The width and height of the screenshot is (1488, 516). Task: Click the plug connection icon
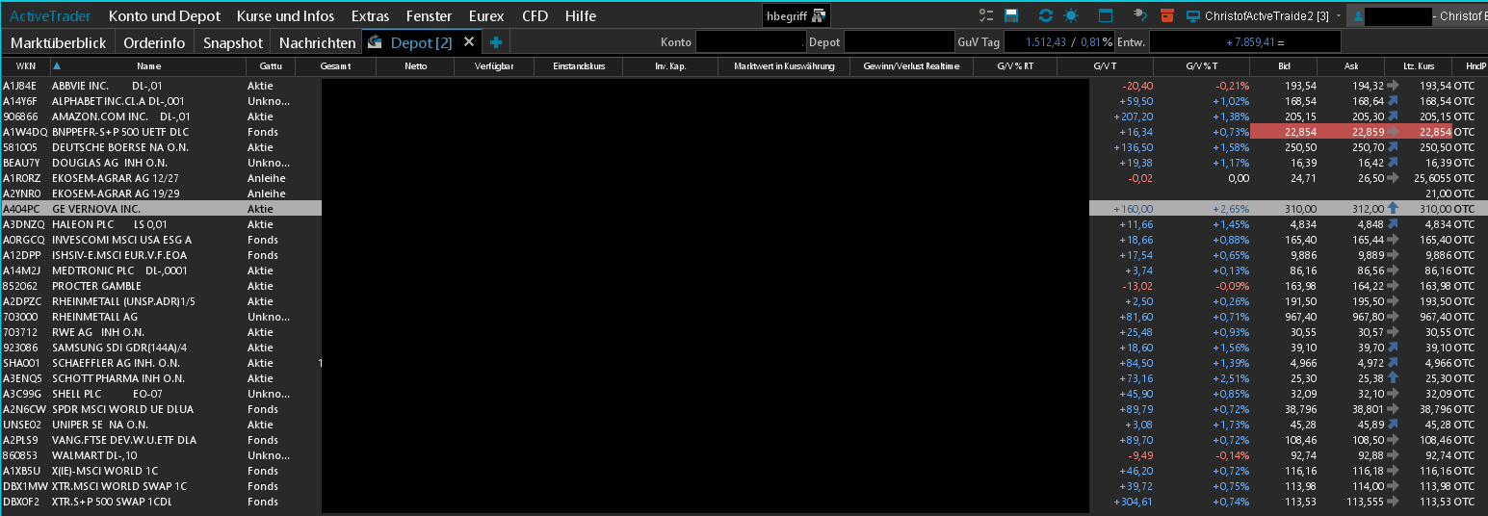click(x=1139, y=15)
